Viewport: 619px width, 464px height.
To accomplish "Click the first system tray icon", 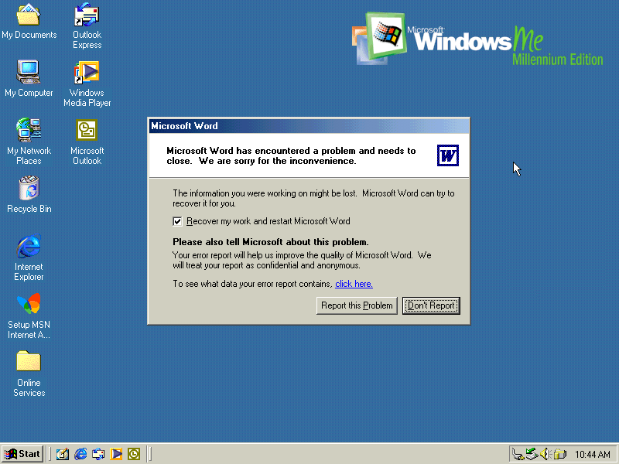I will [x=518, y=455].
